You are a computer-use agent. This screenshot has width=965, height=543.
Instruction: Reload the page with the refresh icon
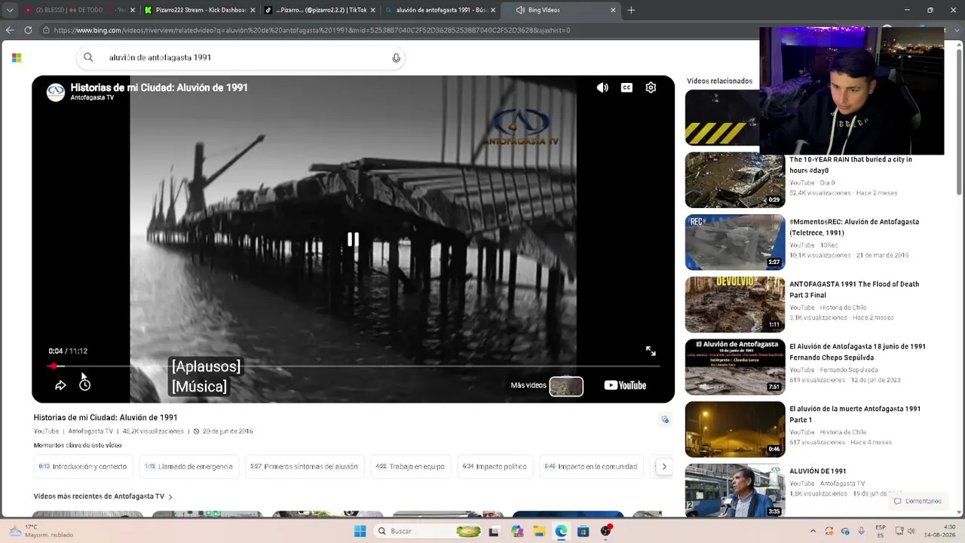click(28, 30)
